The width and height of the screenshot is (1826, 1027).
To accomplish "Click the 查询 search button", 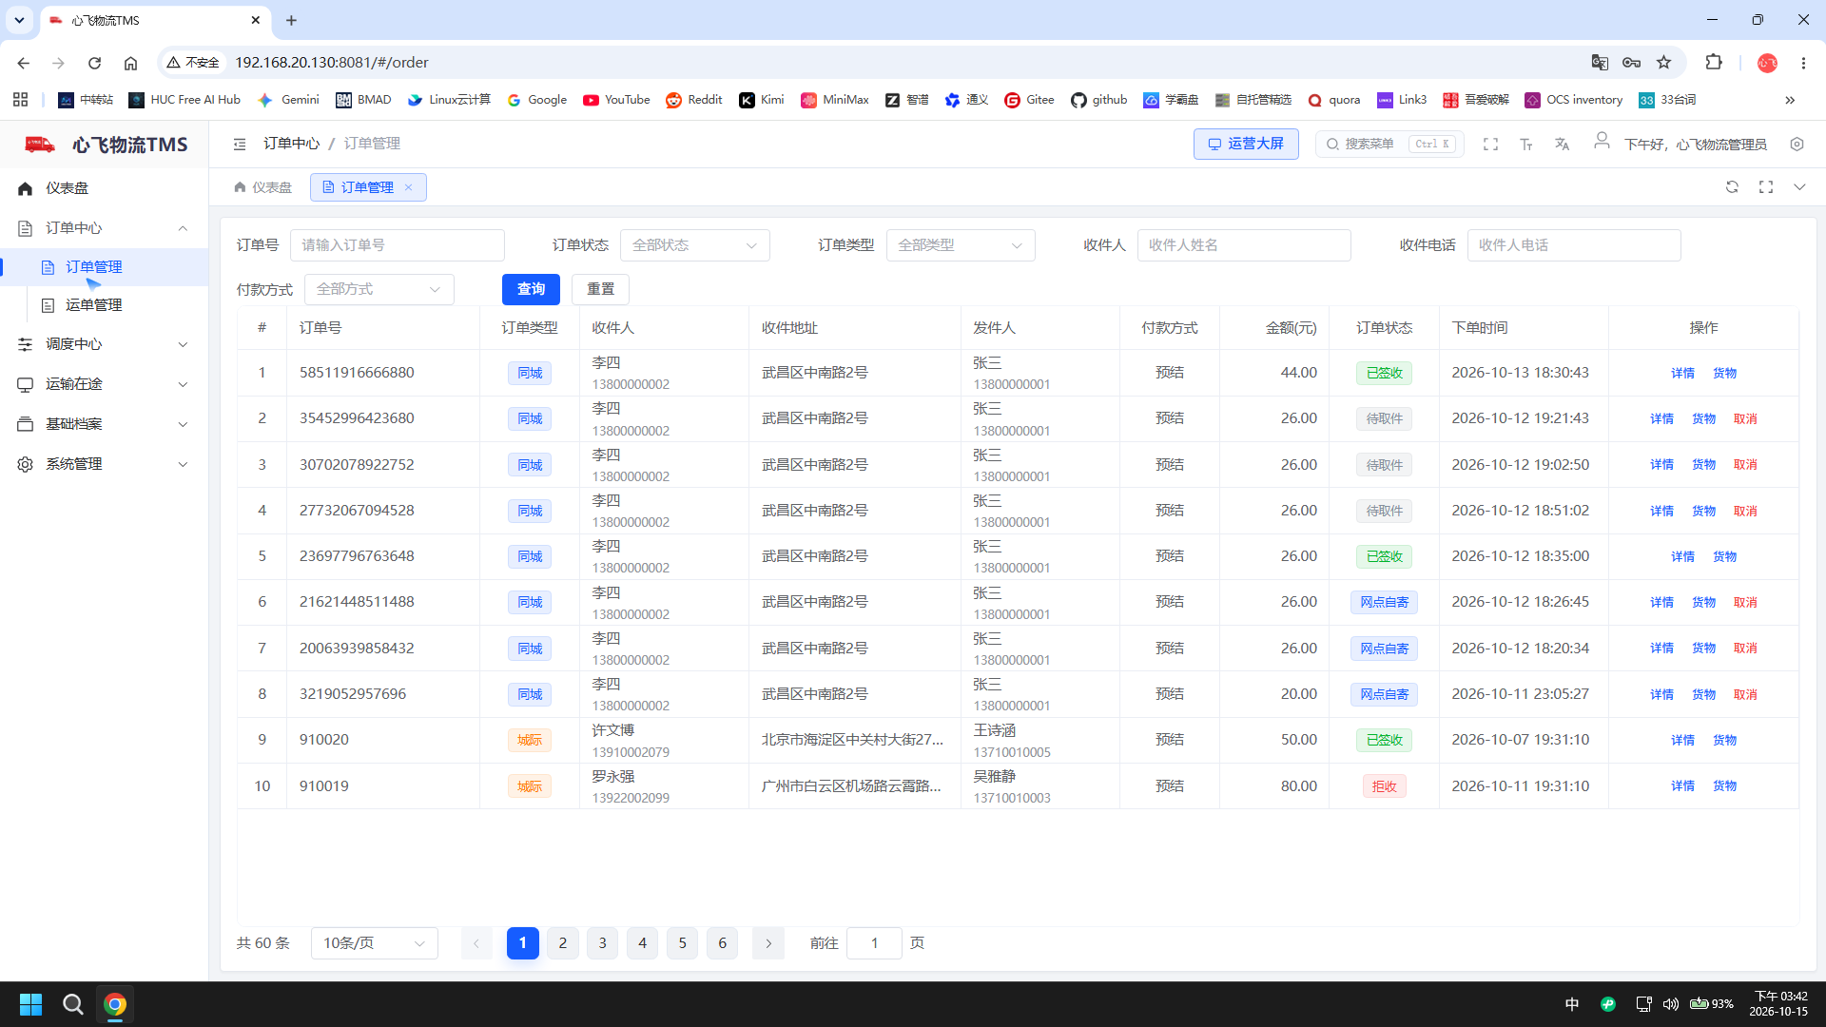I will (531, 289).
